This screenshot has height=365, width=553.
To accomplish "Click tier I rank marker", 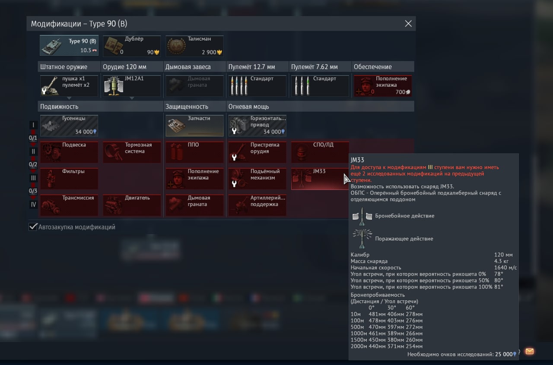I will pos(33,125).
